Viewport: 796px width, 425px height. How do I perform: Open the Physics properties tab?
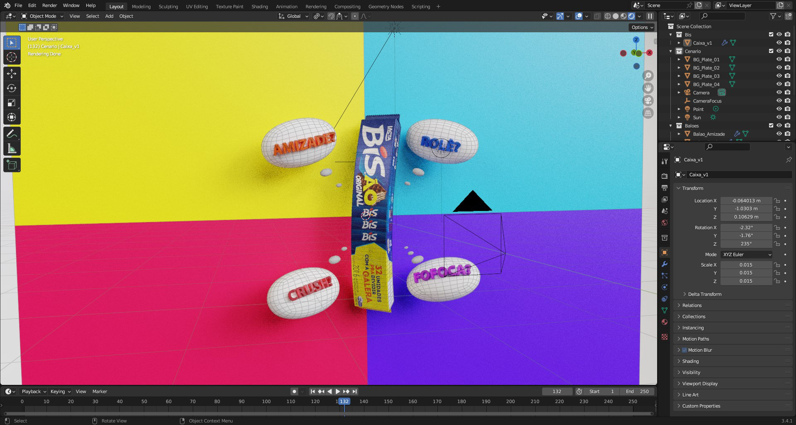[665, 287]
